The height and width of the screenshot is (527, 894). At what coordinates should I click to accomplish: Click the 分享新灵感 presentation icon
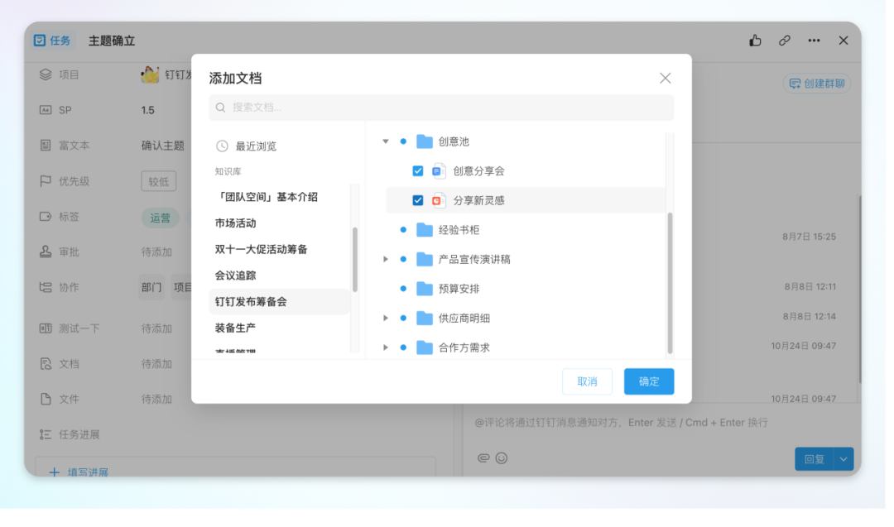[x=439, y=200]
